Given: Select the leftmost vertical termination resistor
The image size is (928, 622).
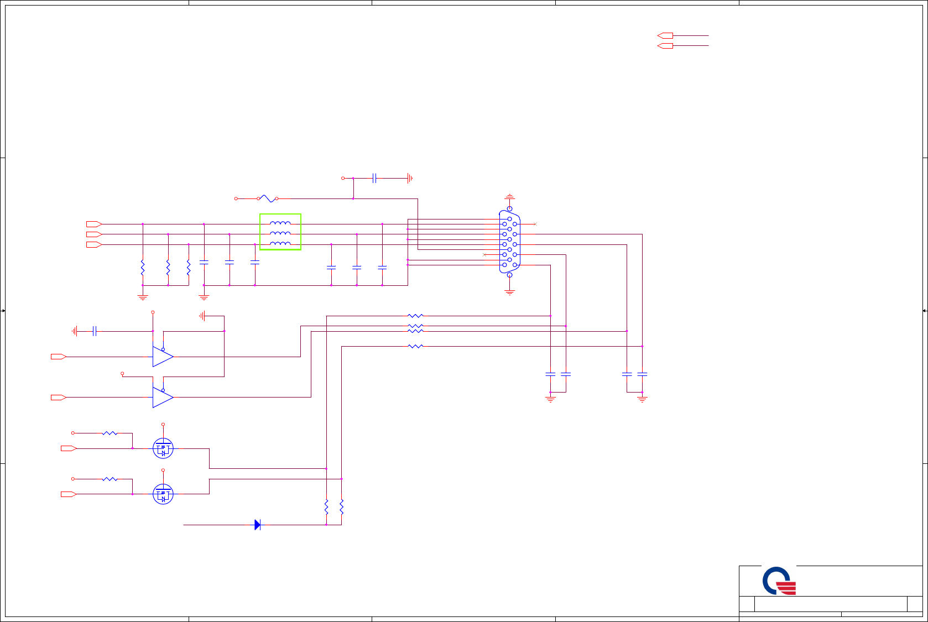Looking at the screenshot, I should 143,268.
